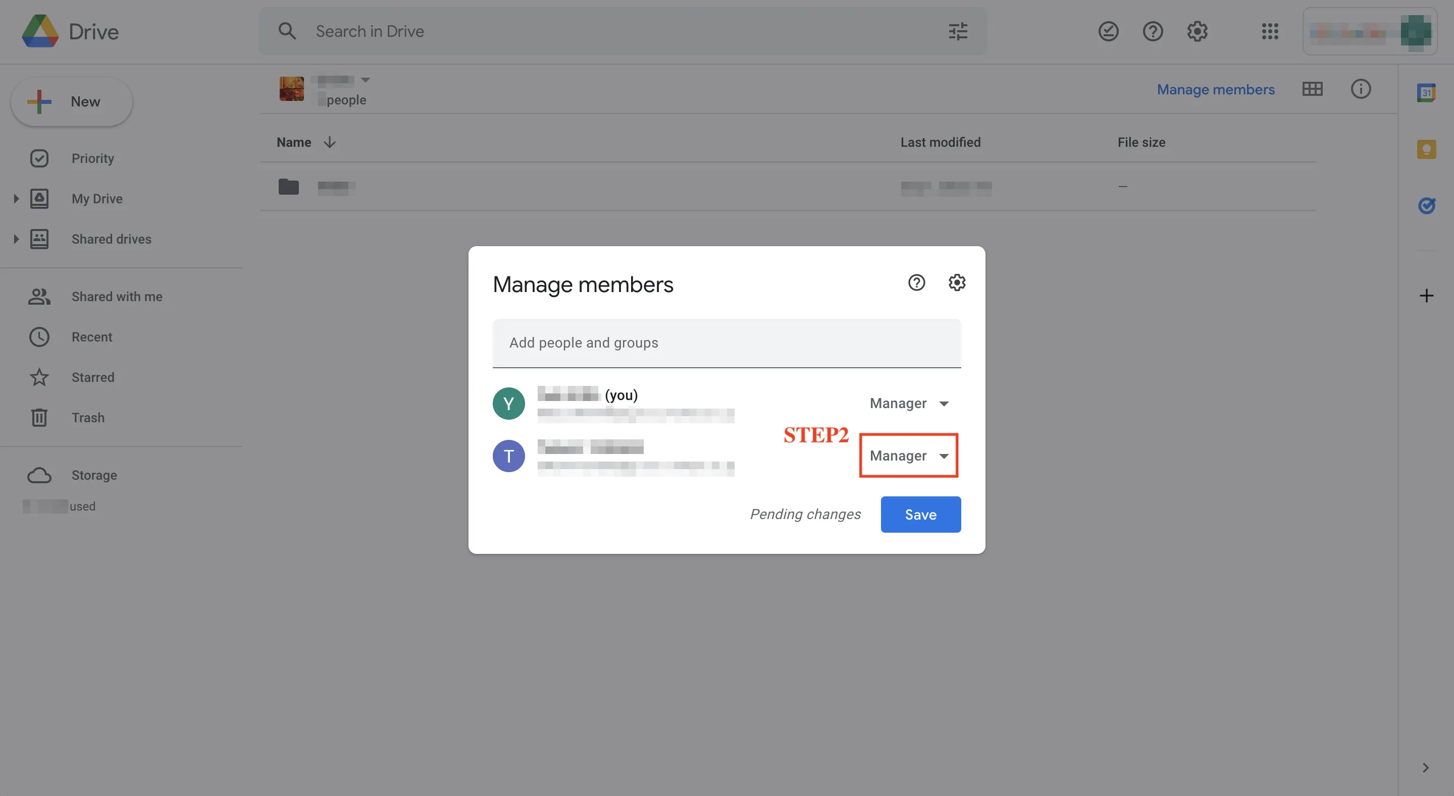
Task: Expand My Drive tree arrow
Action: (x=16, y=199)
